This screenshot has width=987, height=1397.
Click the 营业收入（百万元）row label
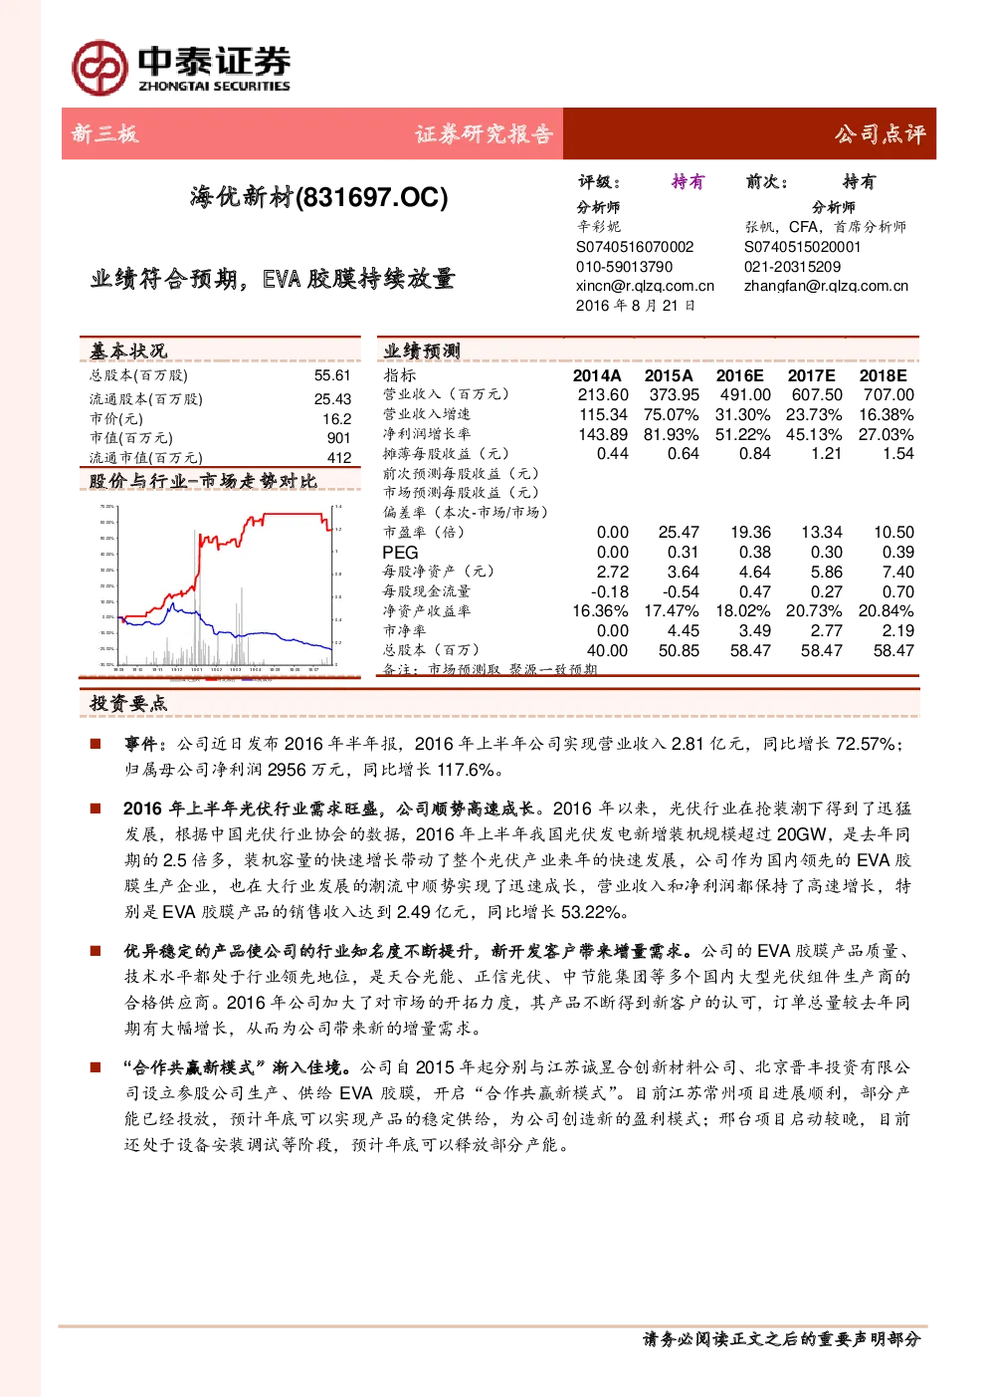(447, 394)
